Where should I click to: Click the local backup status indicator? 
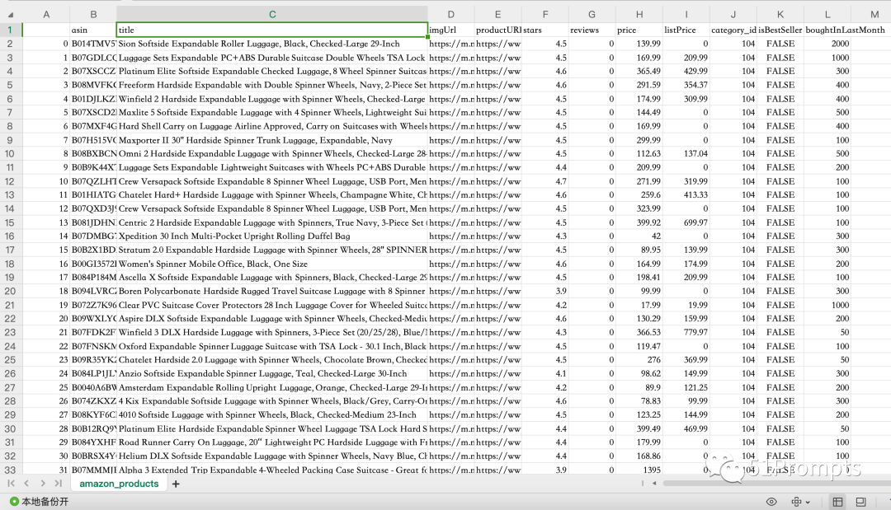(40, 502)
